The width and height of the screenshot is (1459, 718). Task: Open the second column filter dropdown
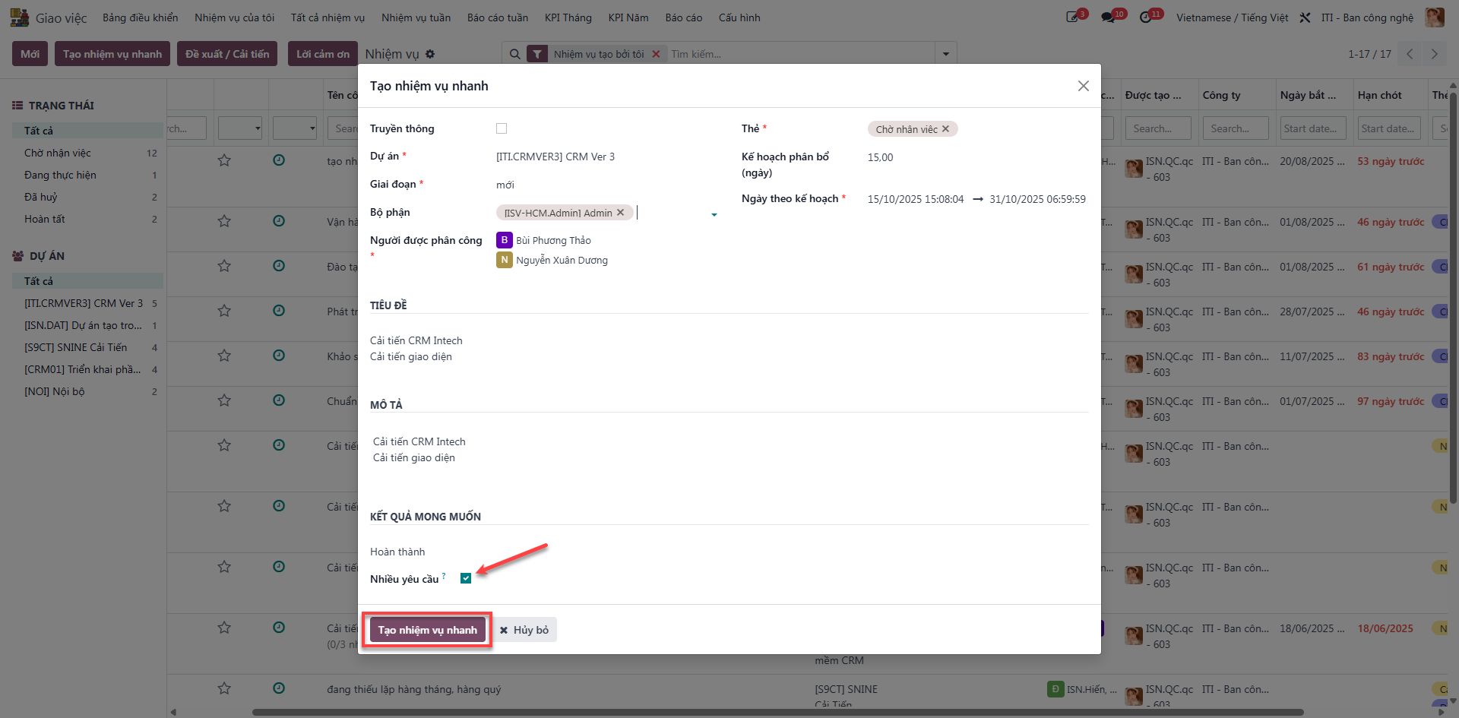pyautogui.click(x=295, y=128)
